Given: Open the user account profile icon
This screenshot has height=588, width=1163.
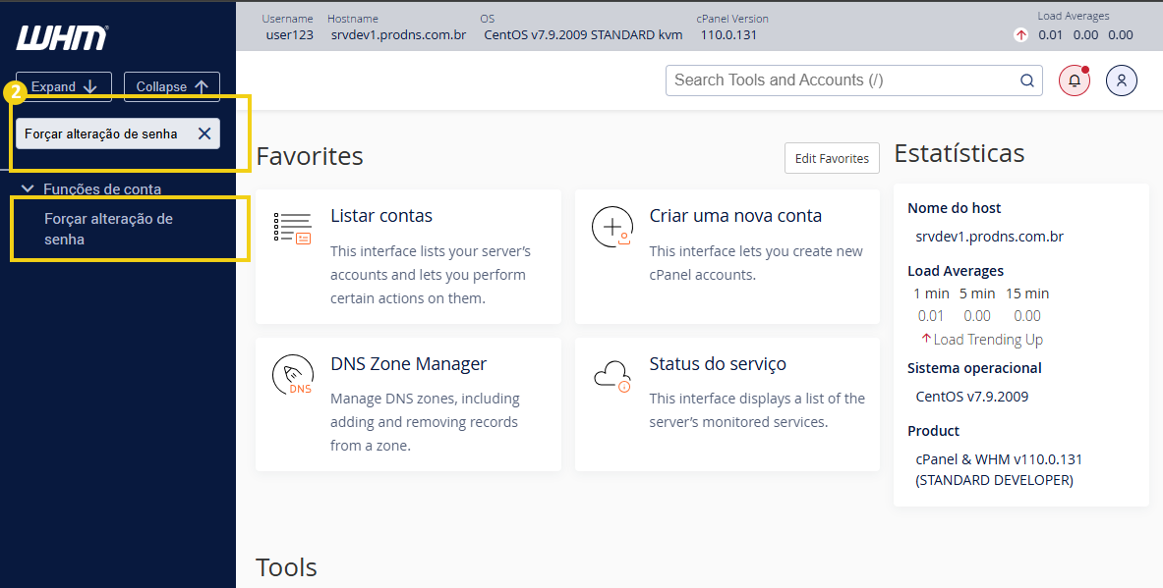Looking at the screenshot, I should pos(1122,80).
